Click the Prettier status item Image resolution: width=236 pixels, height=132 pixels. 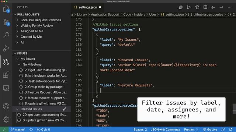191,129
